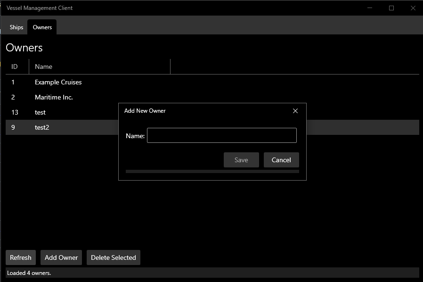
Task: Click the Refresh button
Action: [x=21, y=257]
